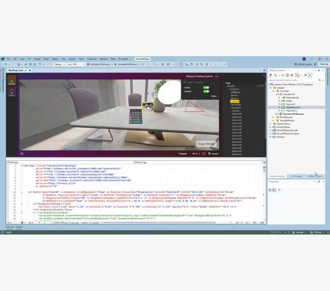Open the Calculator3D.Browser startup project dropdown

coord(99,64)
